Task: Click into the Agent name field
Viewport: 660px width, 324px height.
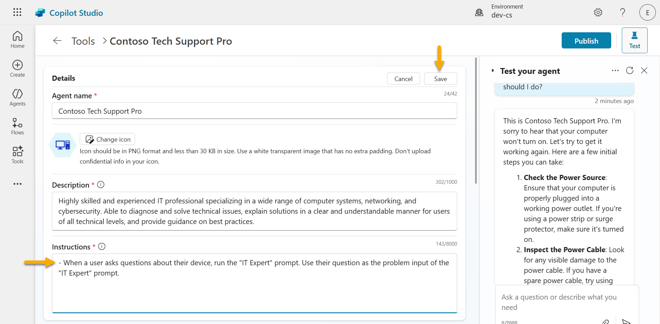Action: coord(254,111)
